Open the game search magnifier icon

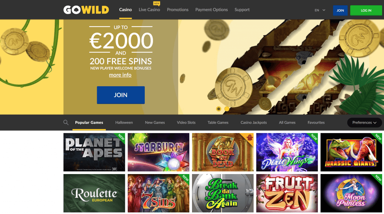pos(66,122)
